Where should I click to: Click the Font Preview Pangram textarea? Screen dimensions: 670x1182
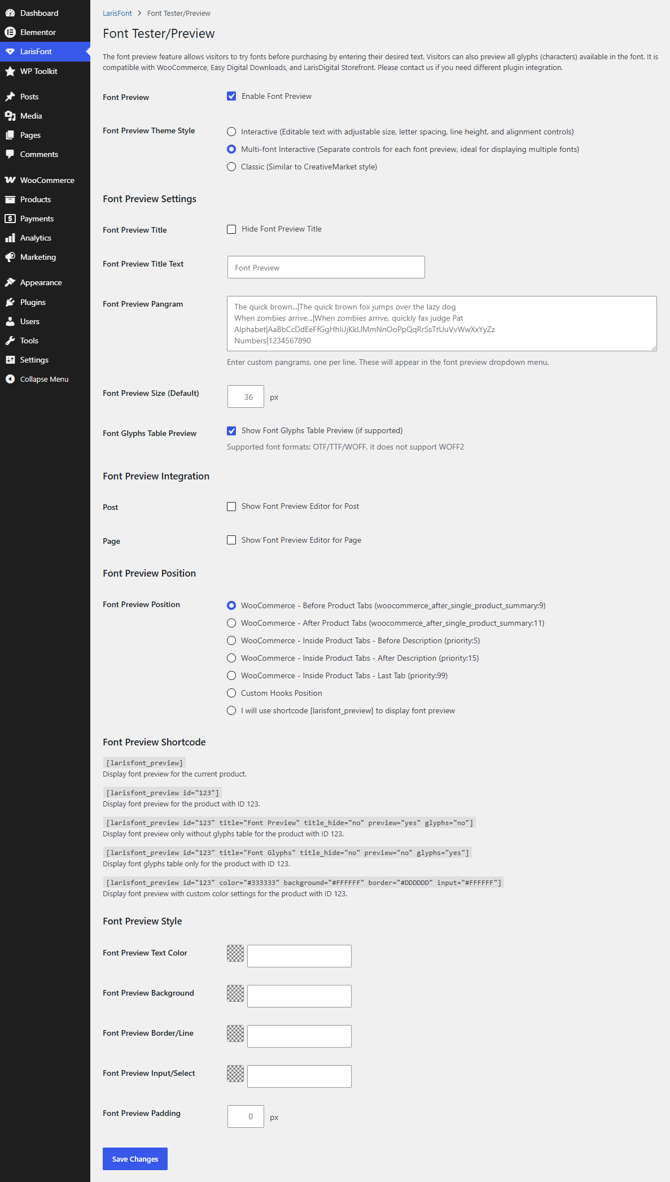[442, 324]
